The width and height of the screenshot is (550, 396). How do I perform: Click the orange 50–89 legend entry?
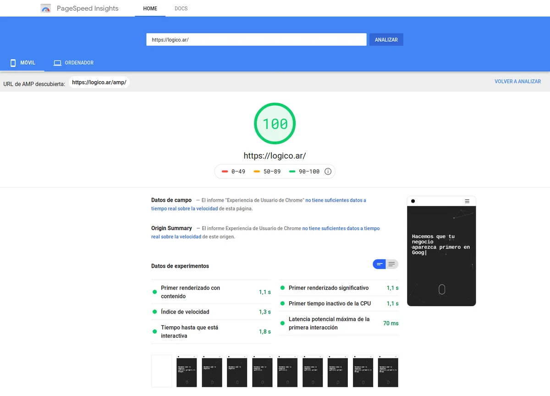click(267, 171)
